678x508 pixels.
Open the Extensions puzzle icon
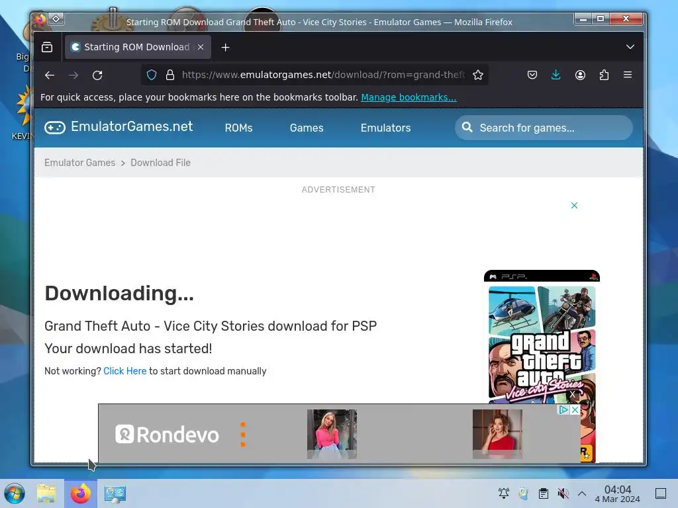604,75
